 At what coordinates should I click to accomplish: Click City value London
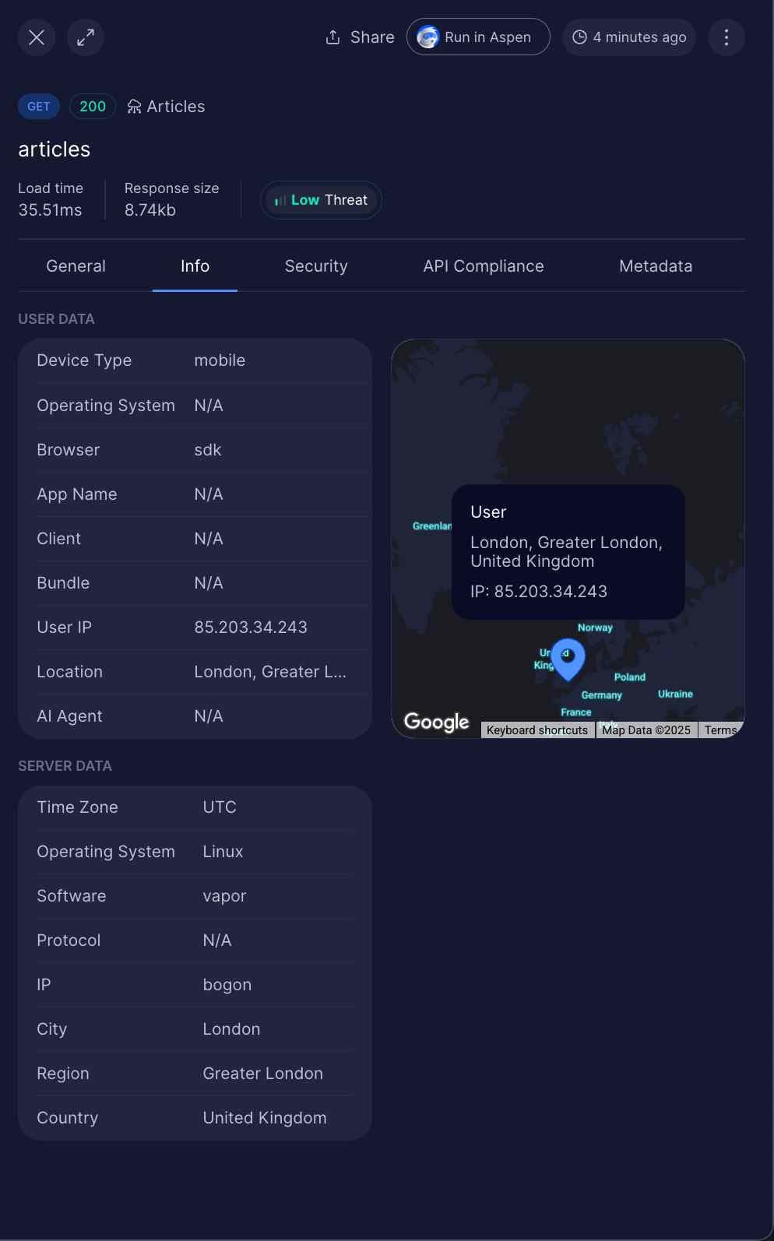pyautogui.click(x=231, y=1029)
